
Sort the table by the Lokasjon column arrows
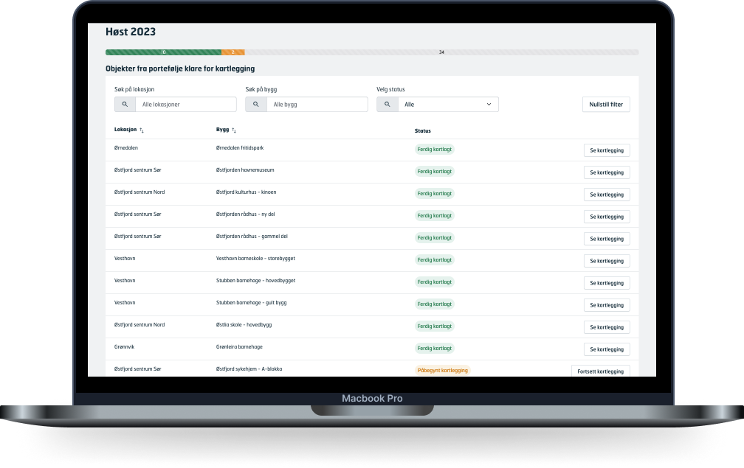pos(142,130)
